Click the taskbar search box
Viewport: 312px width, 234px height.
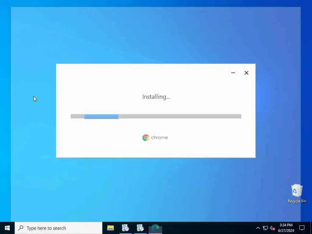point(58,228)
